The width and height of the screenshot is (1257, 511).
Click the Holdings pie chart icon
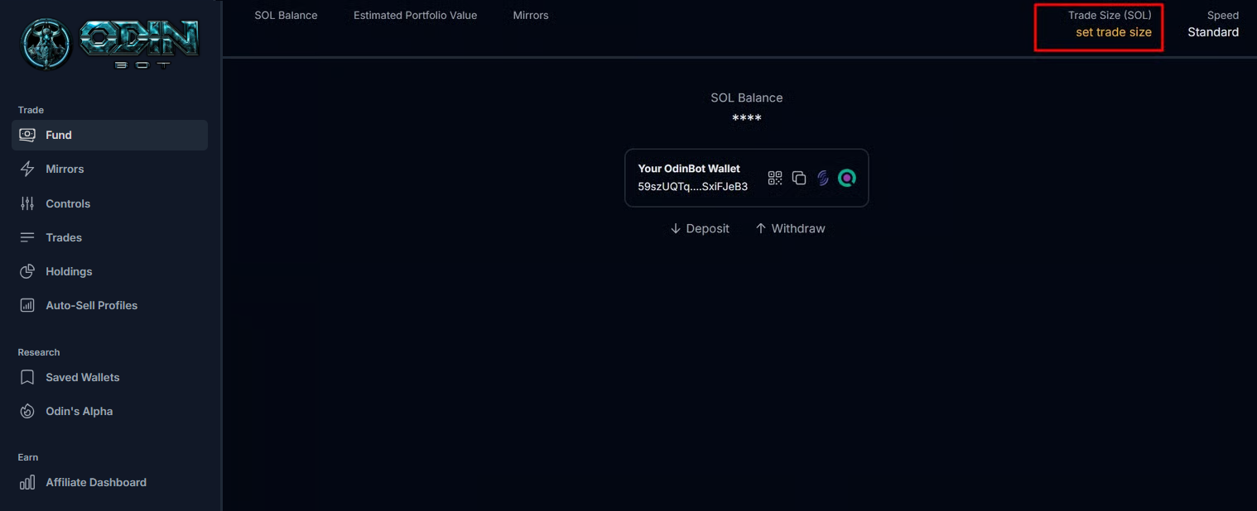coord(27,271)
